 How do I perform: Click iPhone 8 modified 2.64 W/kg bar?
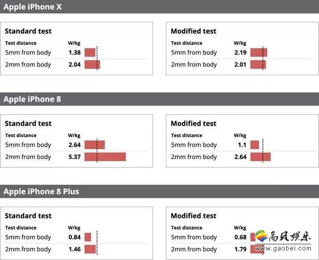pos(261,157)
